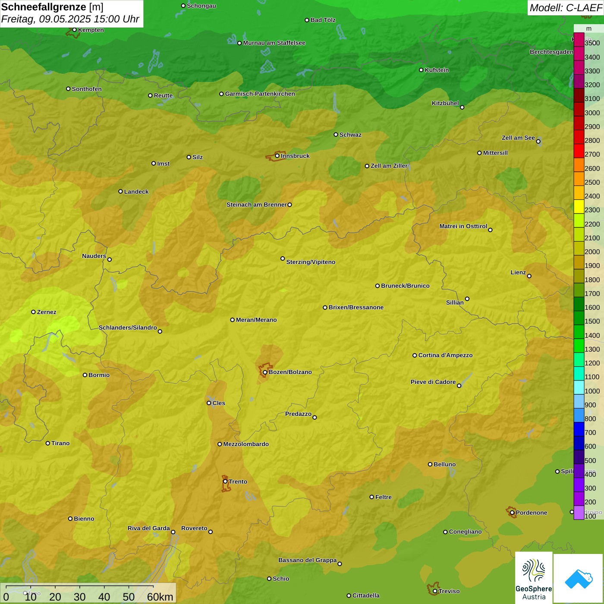
Task: Click the Bienno label
Action: point(84,519)
